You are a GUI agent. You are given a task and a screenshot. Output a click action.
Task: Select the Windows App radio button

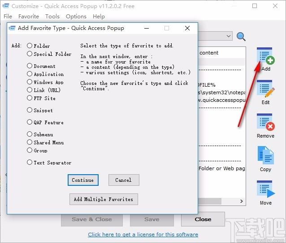coord(30,82)
